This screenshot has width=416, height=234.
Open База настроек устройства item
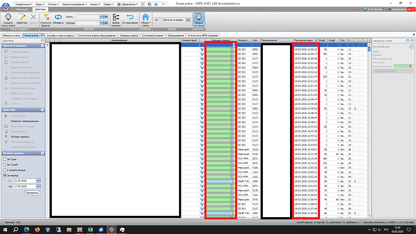tap(25, 78)
